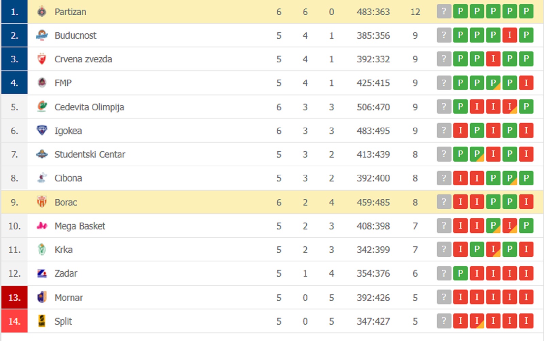Click Mega Basket's split-color P badge
The image size is (544, 341).
pyautogui.click(x=493, y=226)
